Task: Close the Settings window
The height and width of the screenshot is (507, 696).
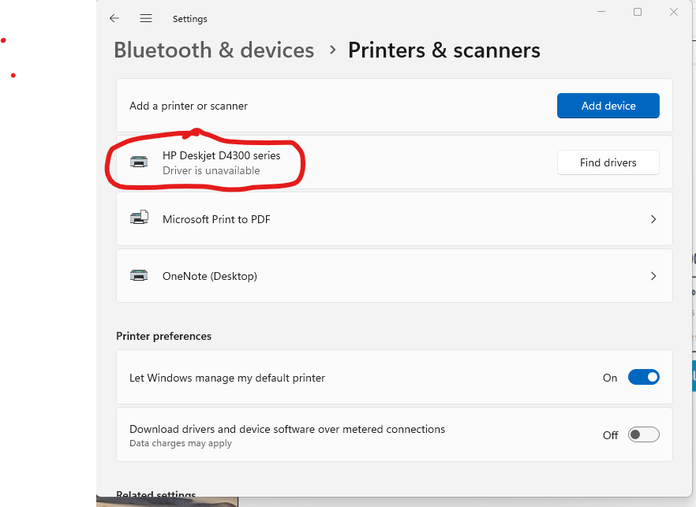Action: click(674, 12)
